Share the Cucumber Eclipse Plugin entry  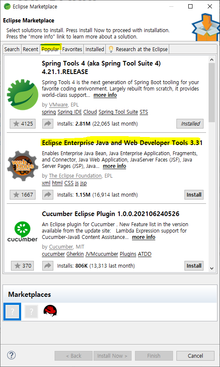point(48,266)
